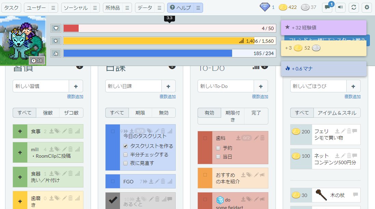
Task: Open ソーシャル menu dropdown toggle
Action: [95, 8]
